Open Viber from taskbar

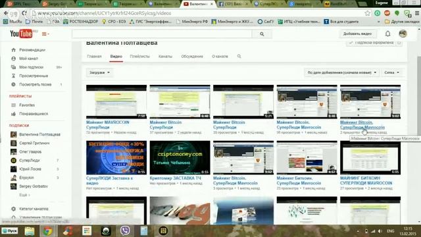click(125, 231)
